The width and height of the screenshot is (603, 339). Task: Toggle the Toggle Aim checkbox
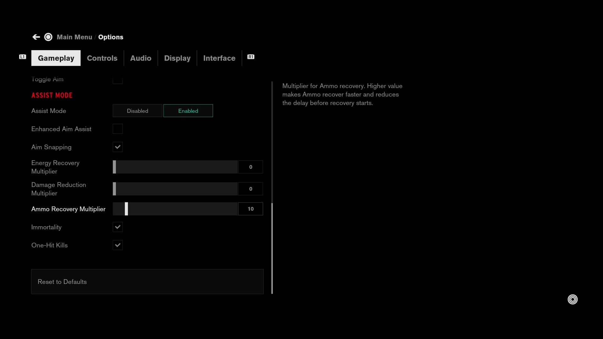coord(118,80)
